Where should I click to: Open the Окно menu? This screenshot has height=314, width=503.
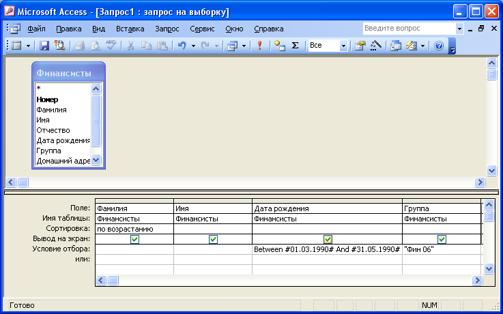234,29
